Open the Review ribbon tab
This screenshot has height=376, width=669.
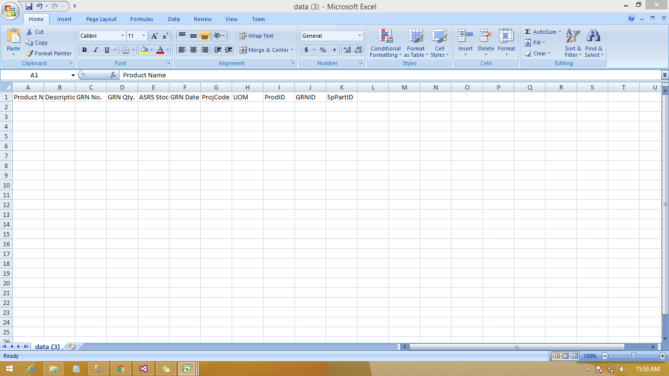click(x=202, y=19)
